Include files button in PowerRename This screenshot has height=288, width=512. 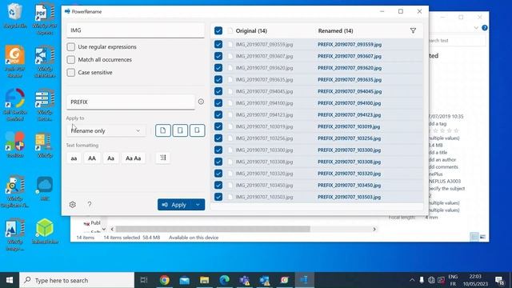pyautogui.click(x=163, y=130)
